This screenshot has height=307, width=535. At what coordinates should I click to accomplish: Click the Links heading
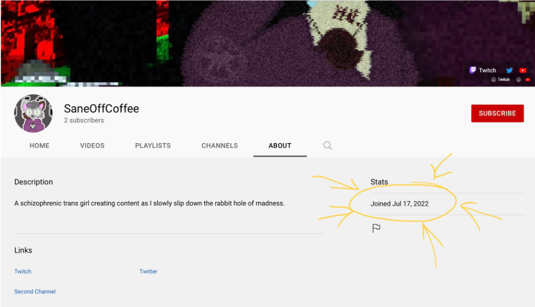tap(23, 251)
